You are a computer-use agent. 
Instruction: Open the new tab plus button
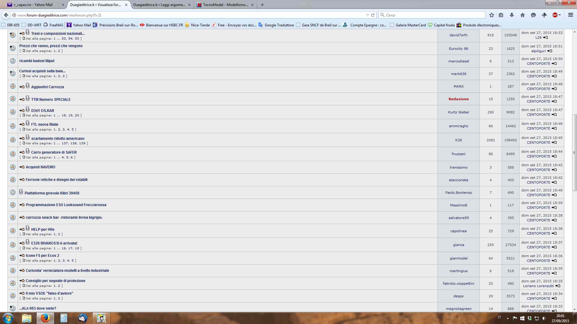coord(262,5)
